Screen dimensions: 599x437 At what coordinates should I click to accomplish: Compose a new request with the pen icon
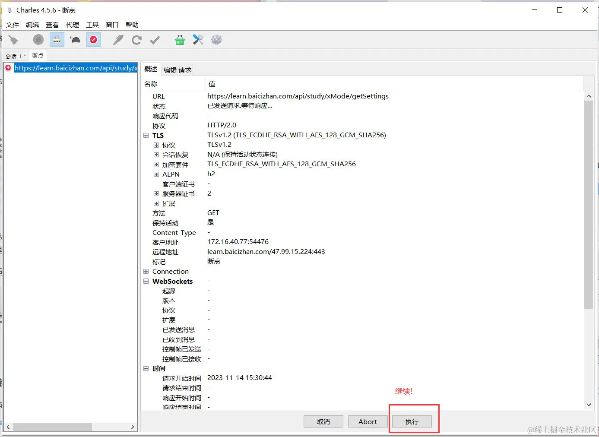point(118,40)
